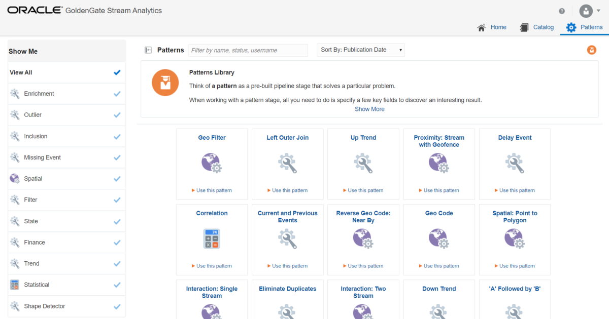Toggle the Inclusion category checkmark
Viewport: 609px width, 319px height.
[117, 136]
